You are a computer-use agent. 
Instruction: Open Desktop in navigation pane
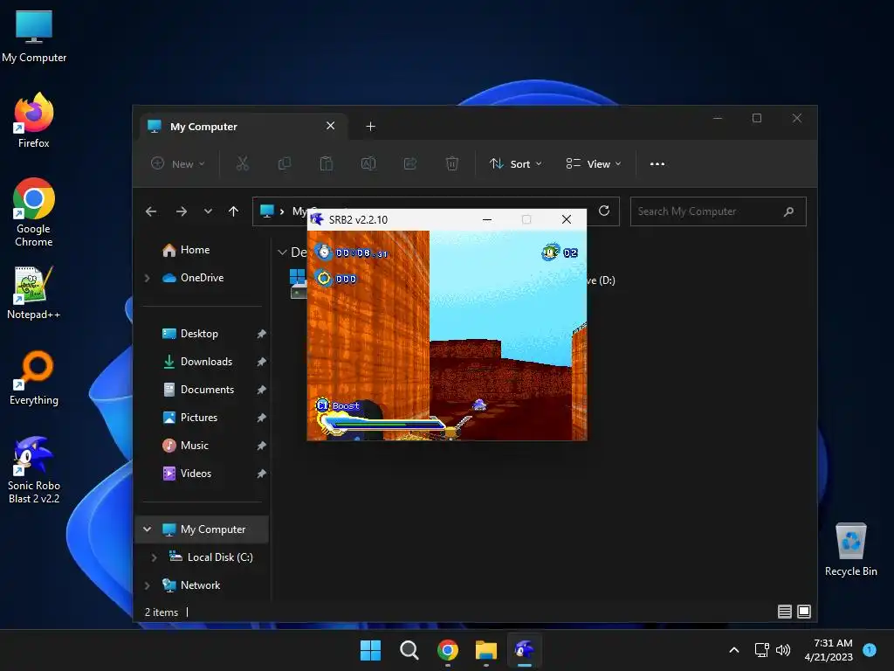[x=199, y=334]
